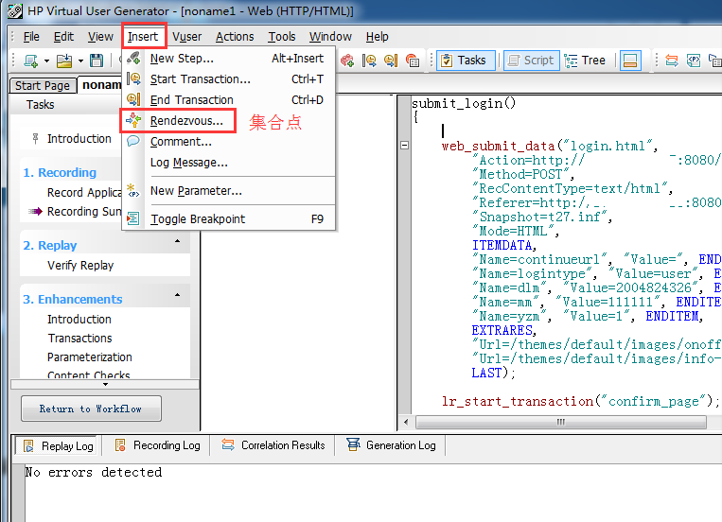Click the End Transaction toolbar icon
Screen dimensions: 722x522
[391, 61]
